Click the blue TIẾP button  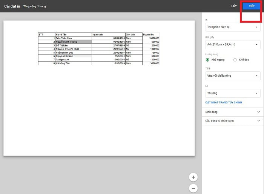pos(252,6)
